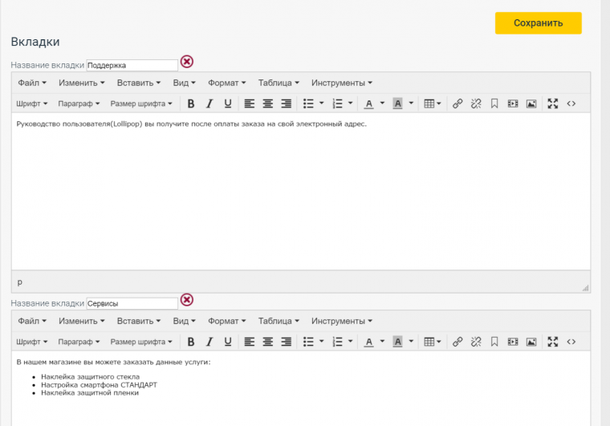
Task: Open Шрифт dropdown in the Поддержка editor
Action: [32, 103]
